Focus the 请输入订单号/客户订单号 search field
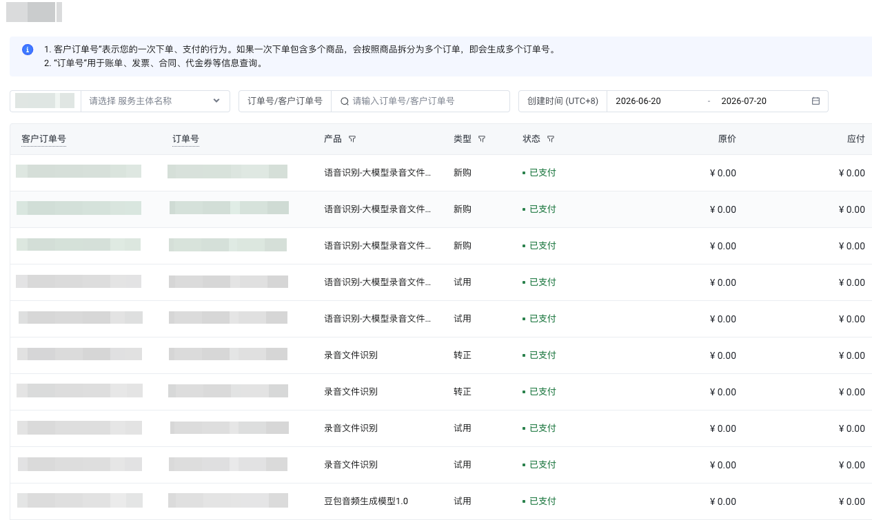 point(420,101)
